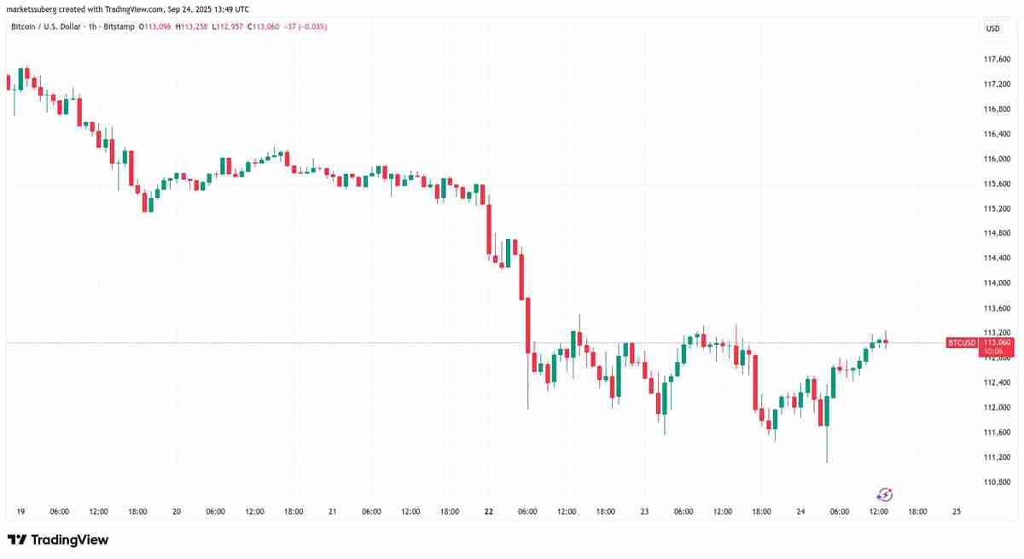
Task: Select the 22 date marker on the time axis
Action: pyautogui.click(x=488, y=512)
